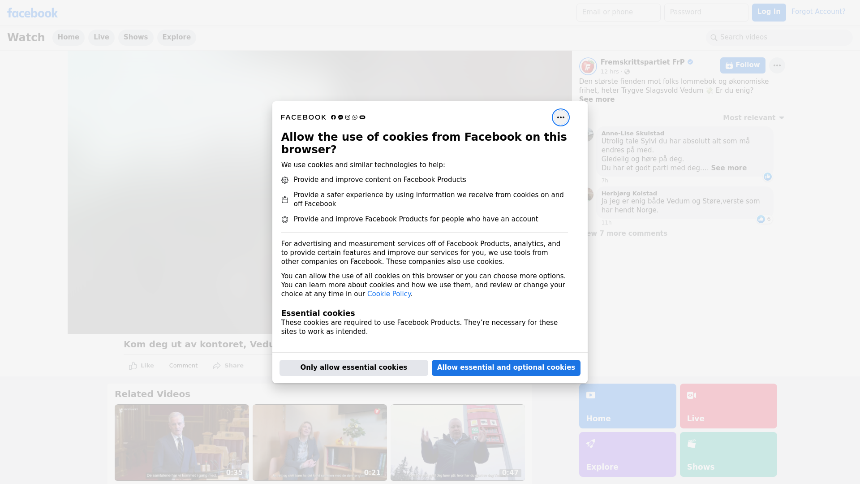Click into the Email or phone field
Viewport: 860px width, 484px height.
(618, 13)
